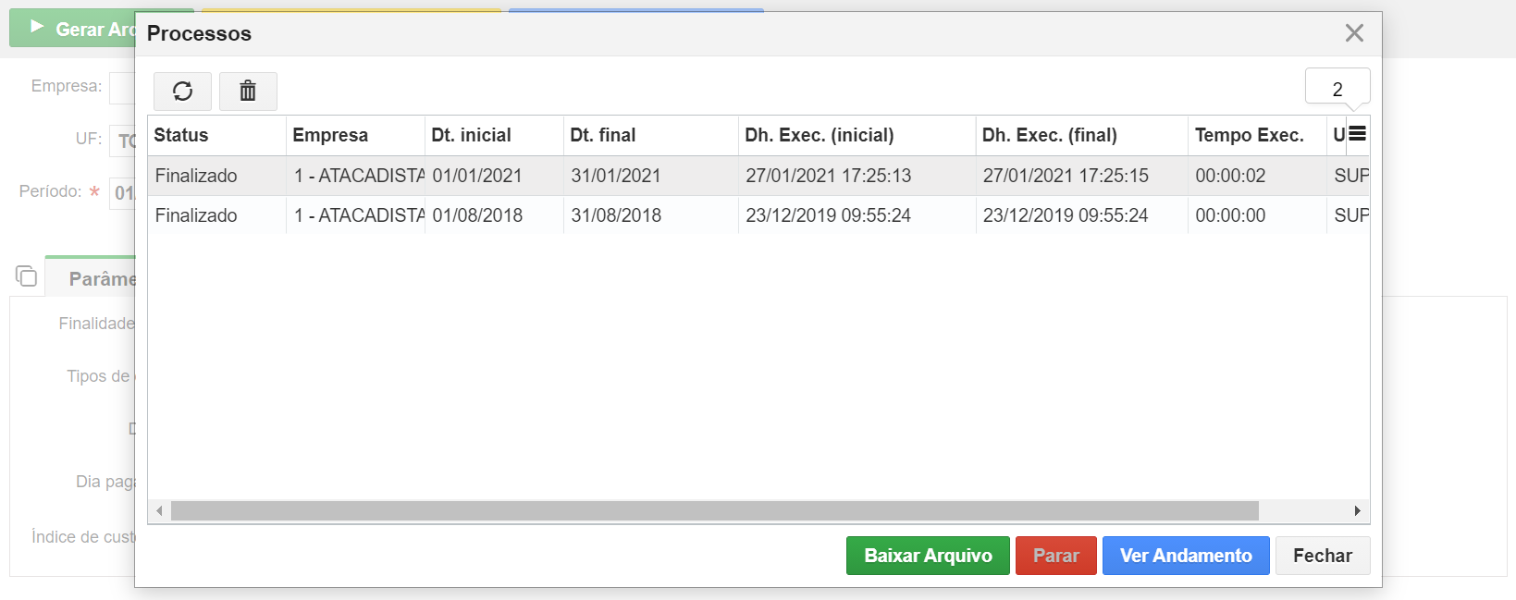Click horizontal scrollbar right arrow
Viewport: 1516px width, 600px height.
(1357, 511)
